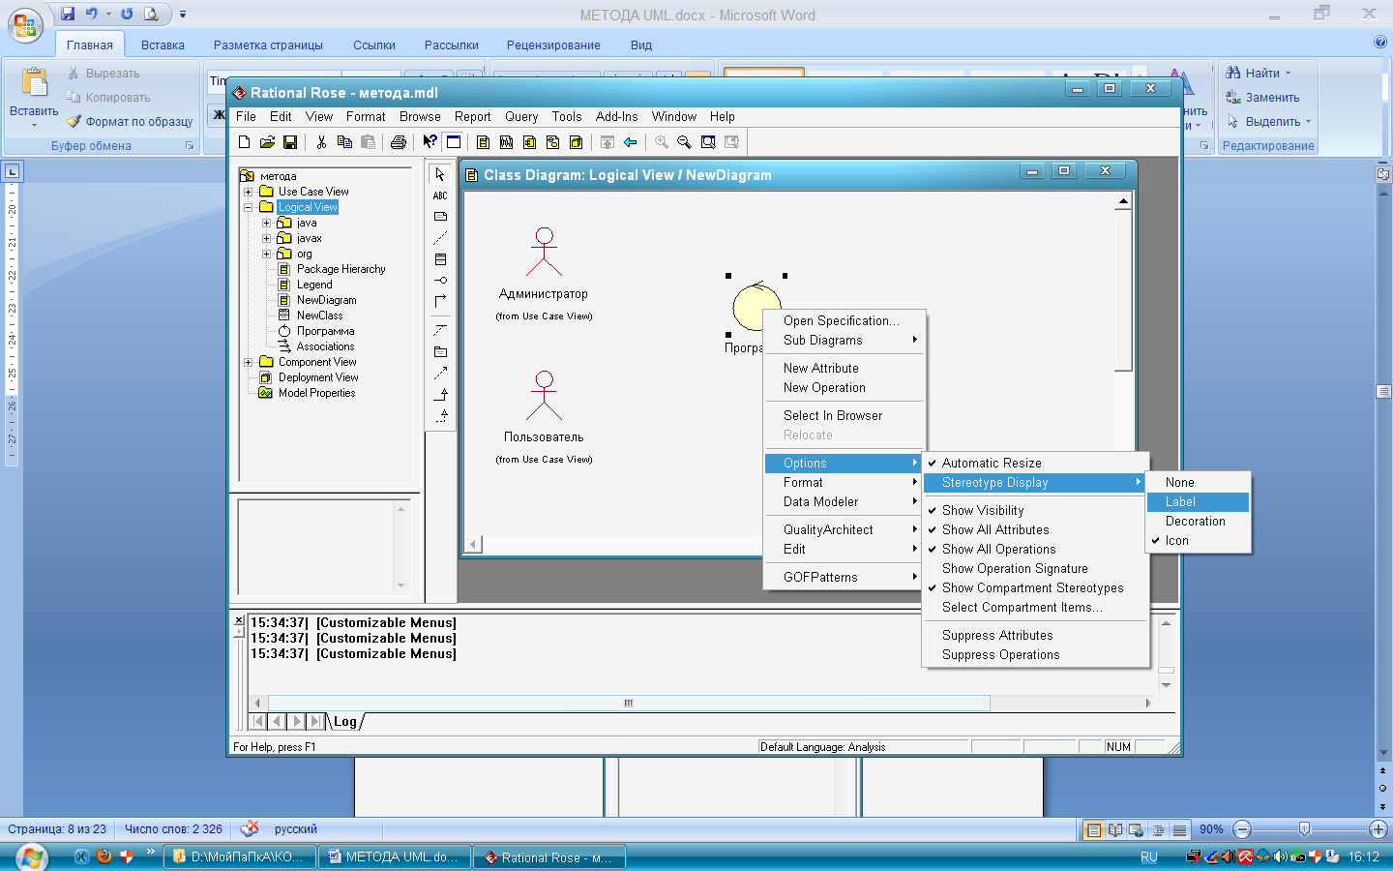This screenshot has height=871, width=1393.
Task: Click the Browse State Machine Diagram icon
Action: click(552, 142)
